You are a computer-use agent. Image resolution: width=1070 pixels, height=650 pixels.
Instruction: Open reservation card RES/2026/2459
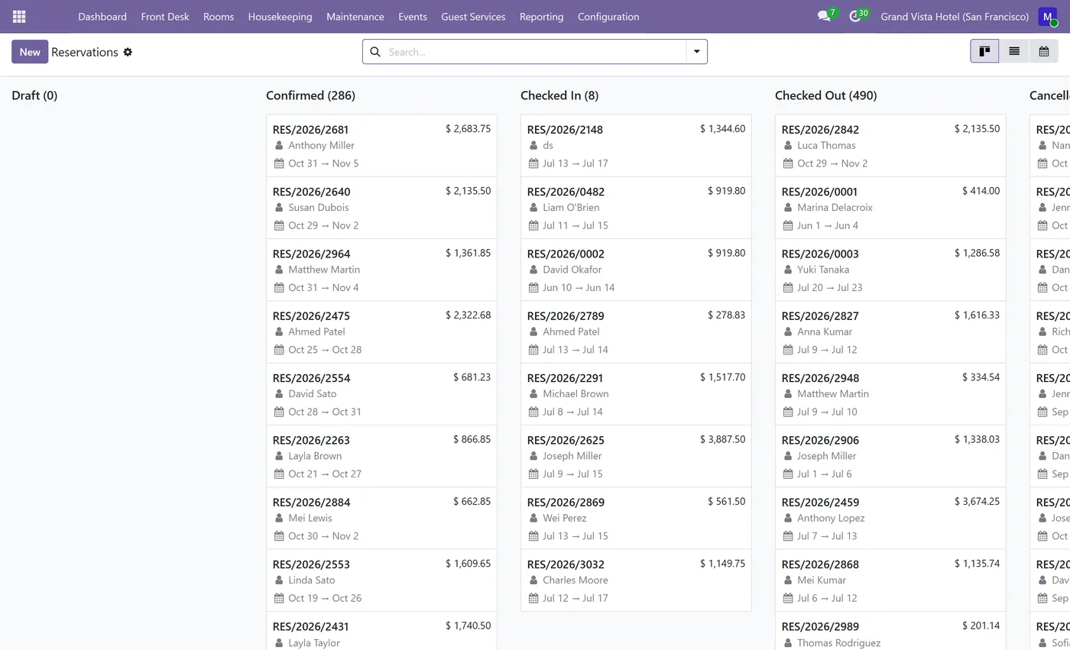pos(890,519)
